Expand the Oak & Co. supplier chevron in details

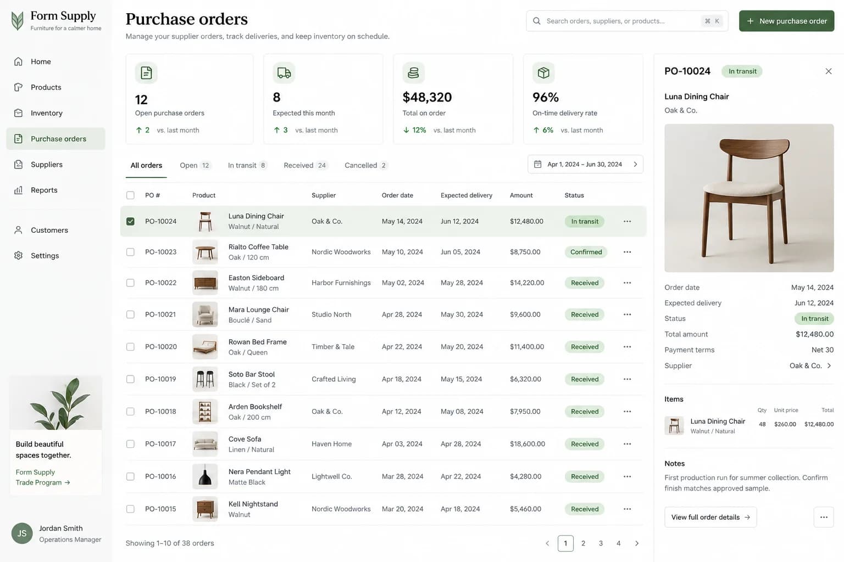click(x=829, y=366)
